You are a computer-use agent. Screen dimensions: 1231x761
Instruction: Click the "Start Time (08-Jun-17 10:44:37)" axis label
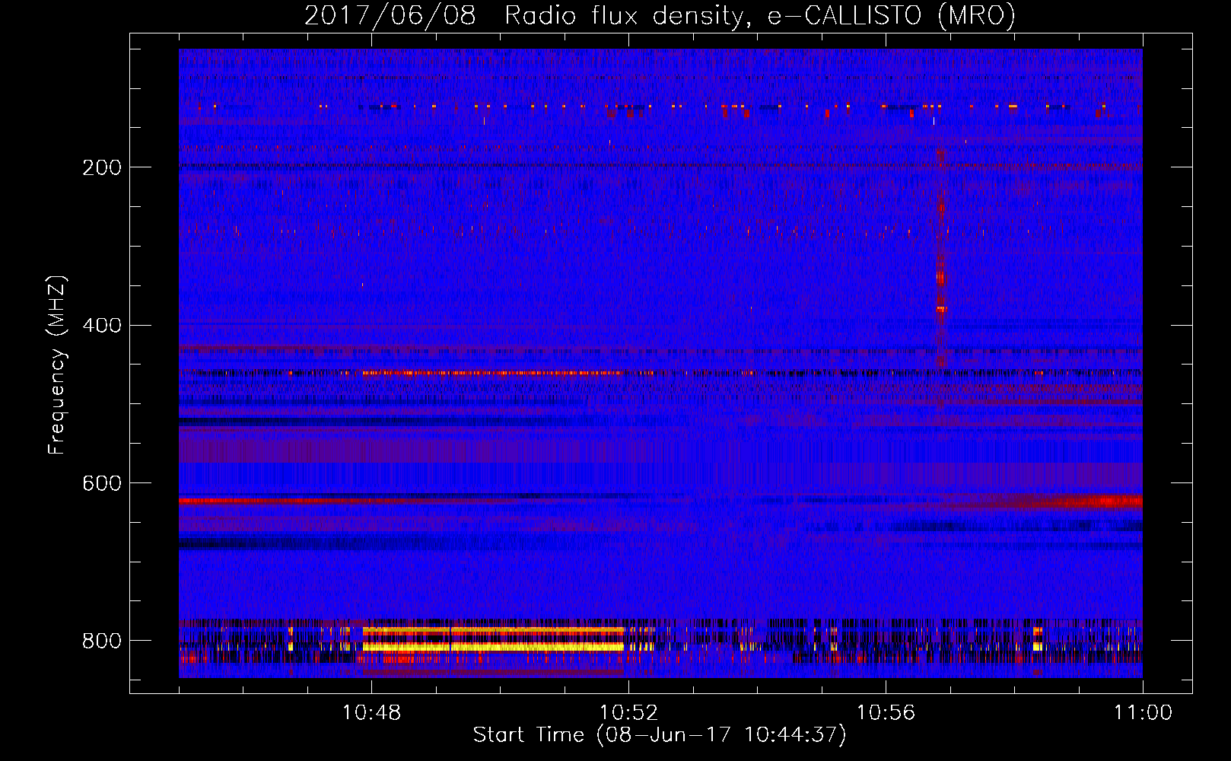pyautogui.click(x=660, y=735)
